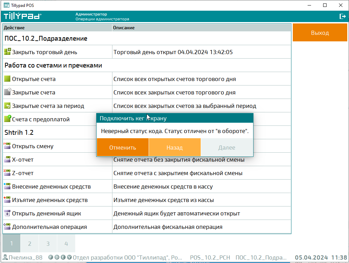This screenshot has width=349, height=263.
Task: Click the 'Неверный статус кода' error message
Action: tap(175, 131)
